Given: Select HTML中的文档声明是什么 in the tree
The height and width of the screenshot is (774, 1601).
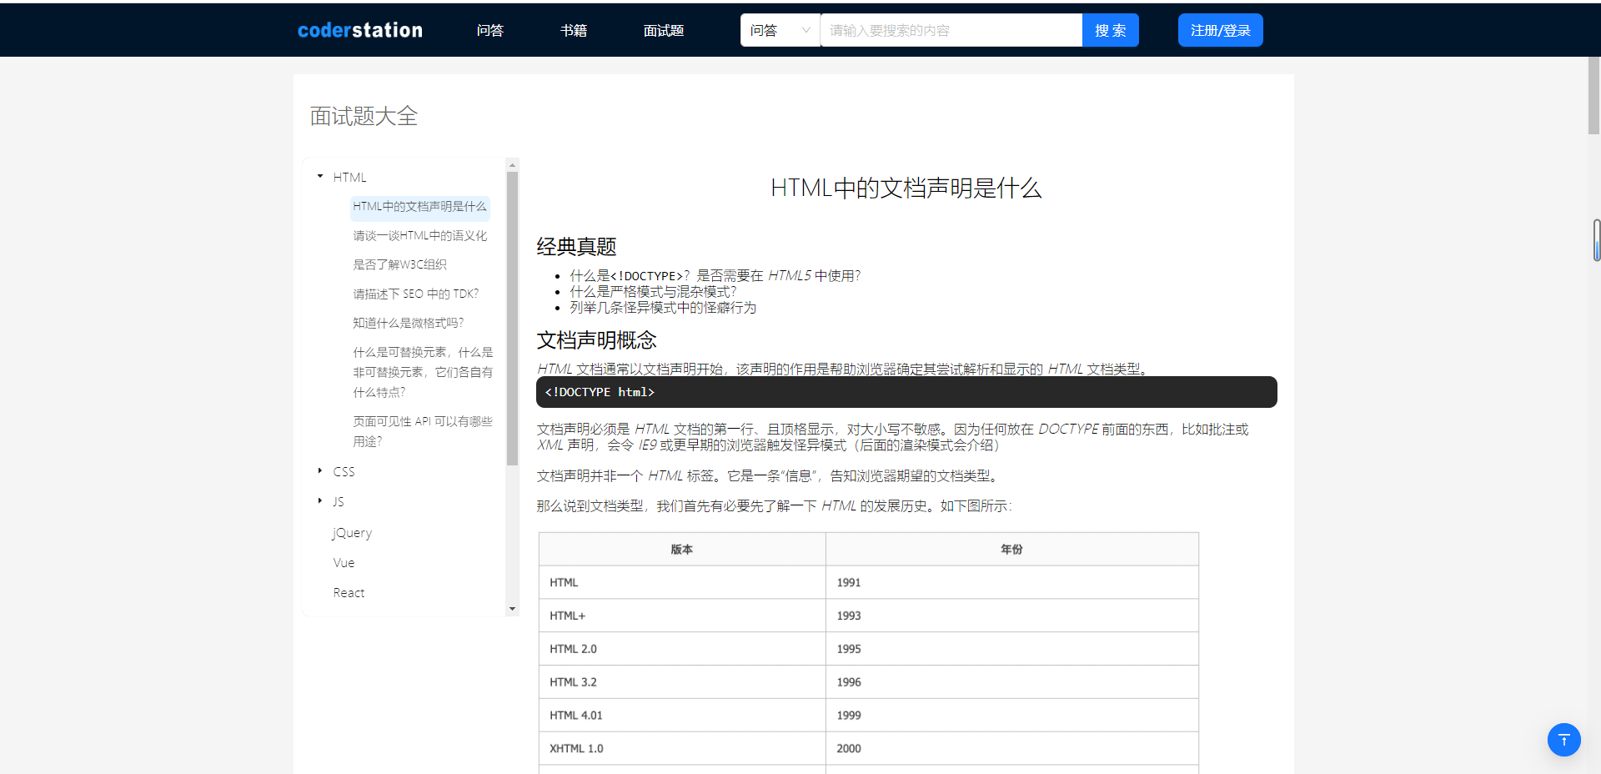Looking at the screenshot, I should (419, 207).
